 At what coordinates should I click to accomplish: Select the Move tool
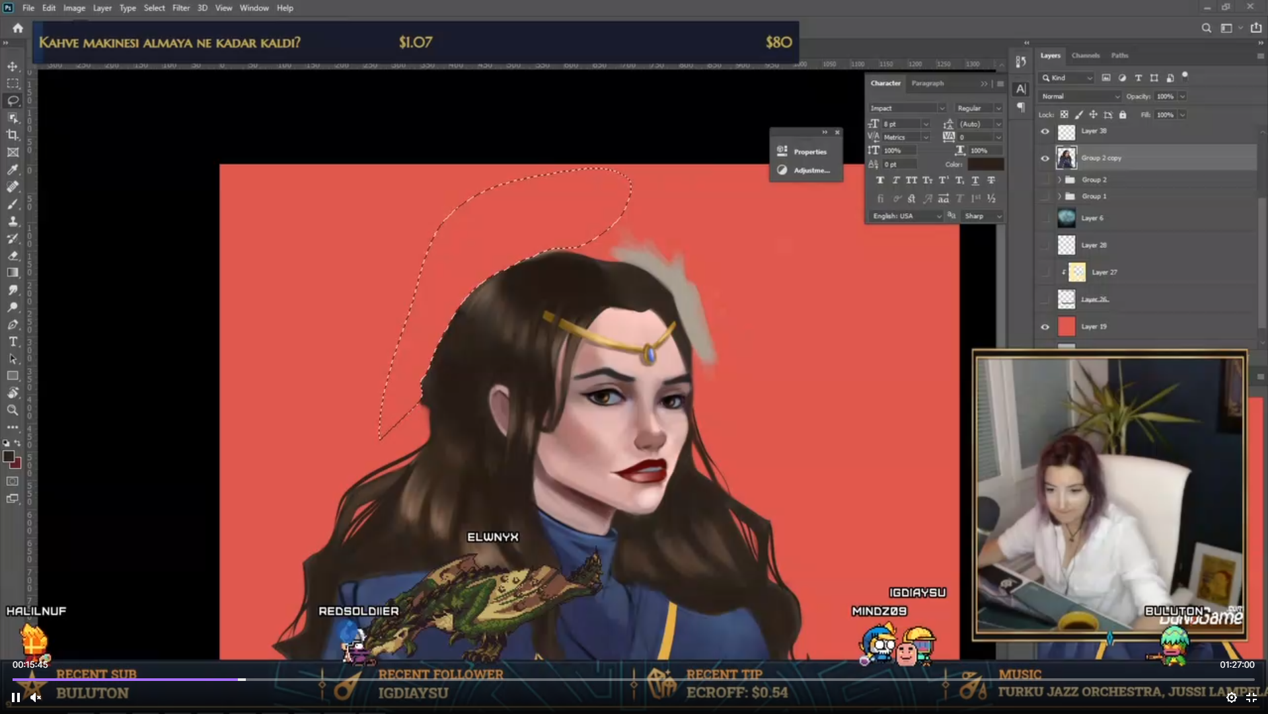[x=13, y=66]
